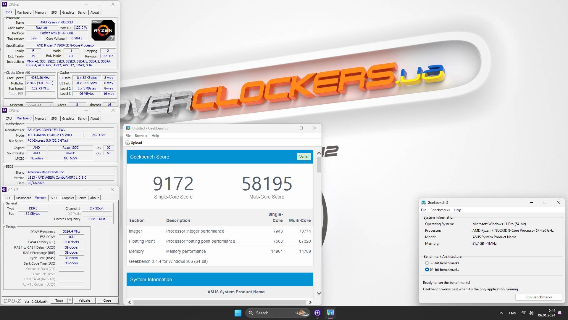Click the Tools button in CPU-Z
The width and height of the screenshot is (568, 320).
tap(59, 300)
